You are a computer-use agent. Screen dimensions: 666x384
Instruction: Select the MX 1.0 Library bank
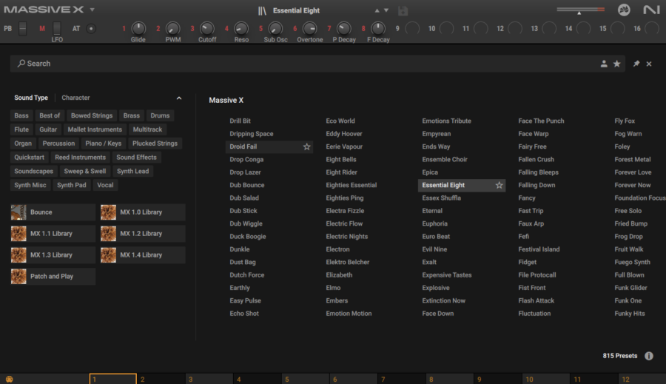coord(142,212)
